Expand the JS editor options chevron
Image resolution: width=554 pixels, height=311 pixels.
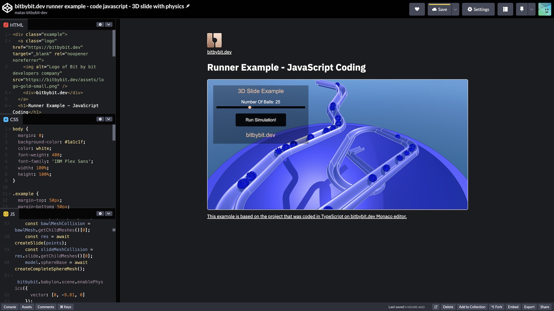click(108, 213)
